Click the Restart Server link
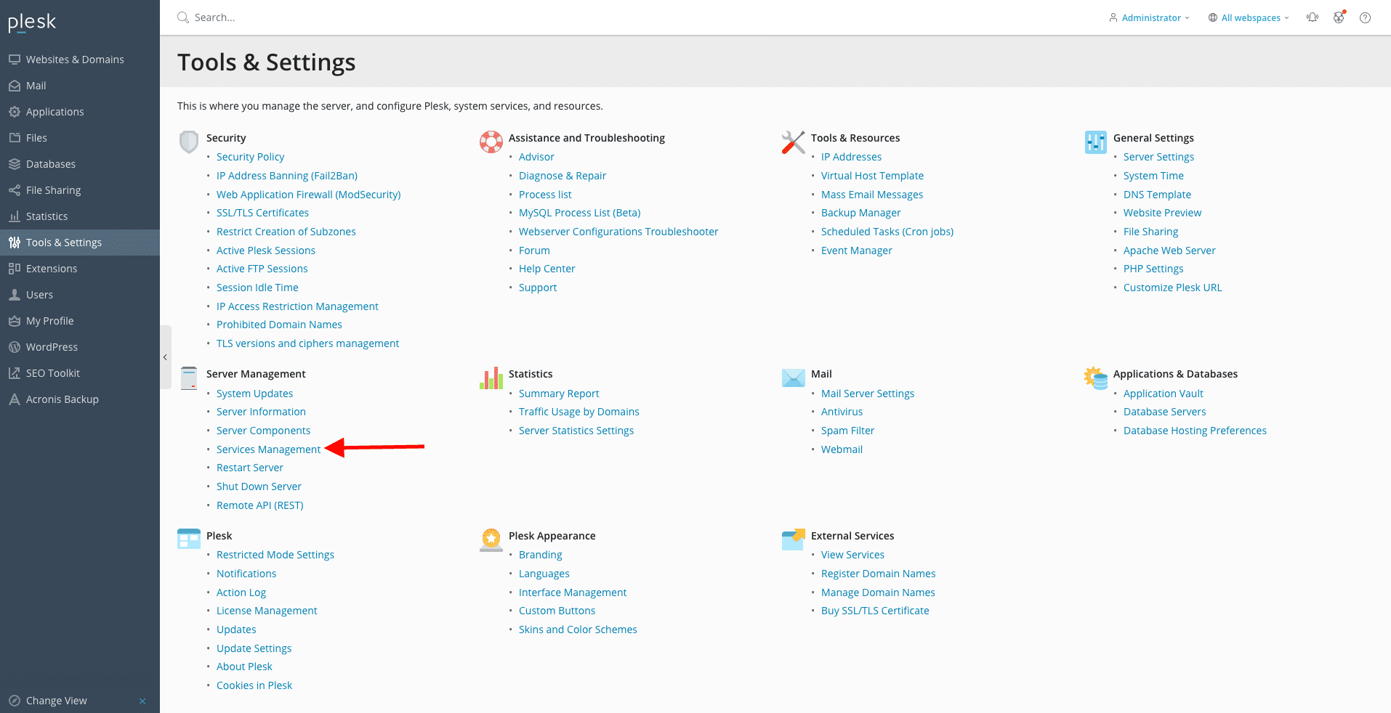 point(250,468)
